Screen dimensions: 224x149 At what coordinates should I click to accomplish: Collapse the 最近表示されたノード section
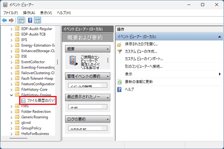[x=88, y=98]
